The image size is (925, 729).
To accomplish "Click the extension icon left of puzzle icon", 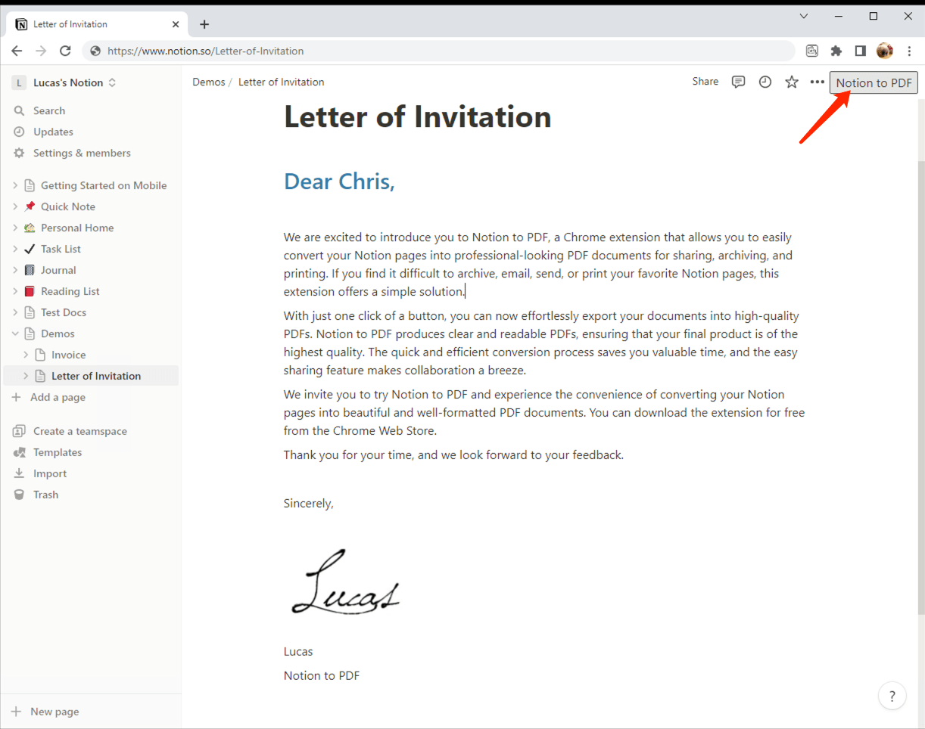I will [812, 51].
